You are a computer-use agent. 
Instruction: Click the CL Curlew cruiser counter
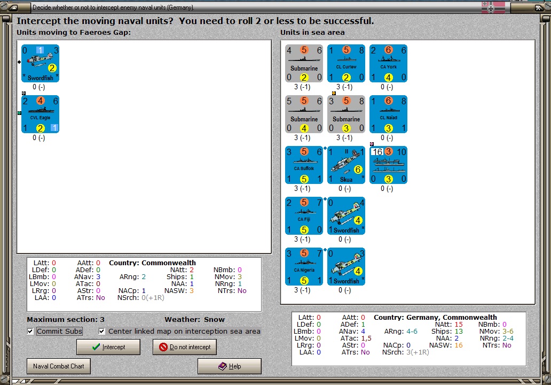pos(346,63)
